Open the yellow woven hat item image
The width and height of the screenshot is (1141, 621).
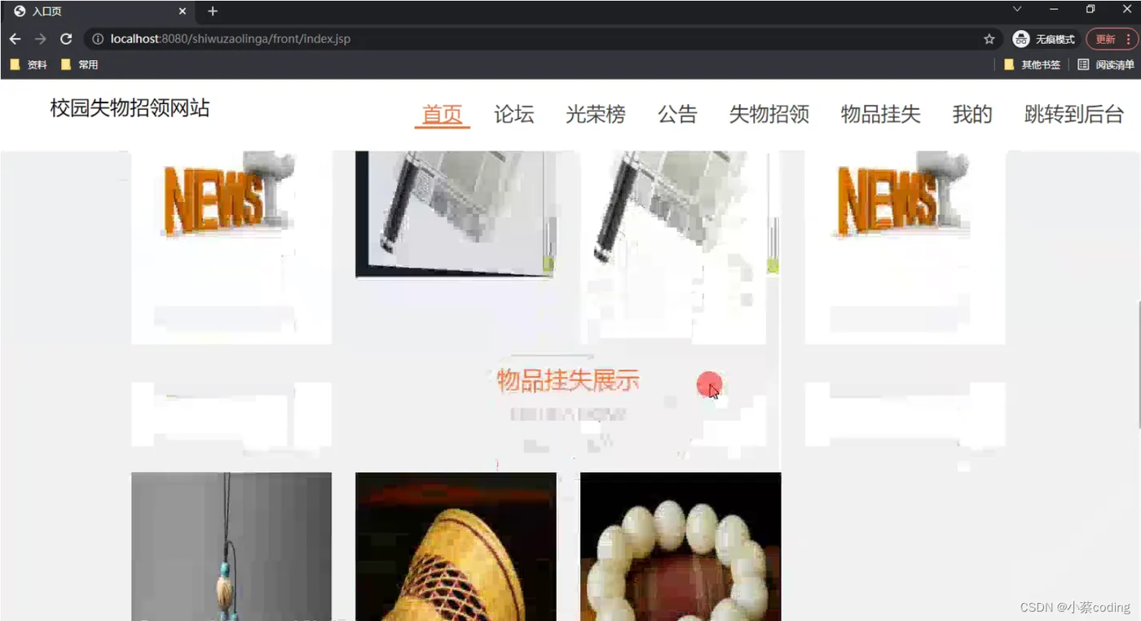pyautogui.click(x=456, y=546)
